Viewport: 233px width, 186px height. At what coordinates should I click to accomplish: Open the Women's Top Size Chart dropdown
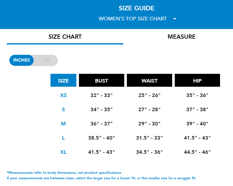(x=133, y=19)
